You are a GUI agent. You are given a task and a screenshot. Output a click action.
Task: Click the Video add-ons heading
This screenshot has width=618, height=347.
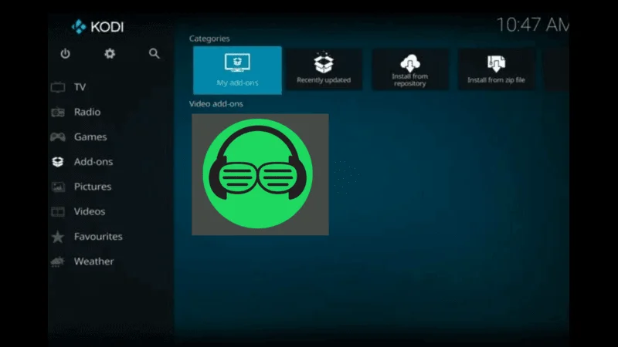216,104
